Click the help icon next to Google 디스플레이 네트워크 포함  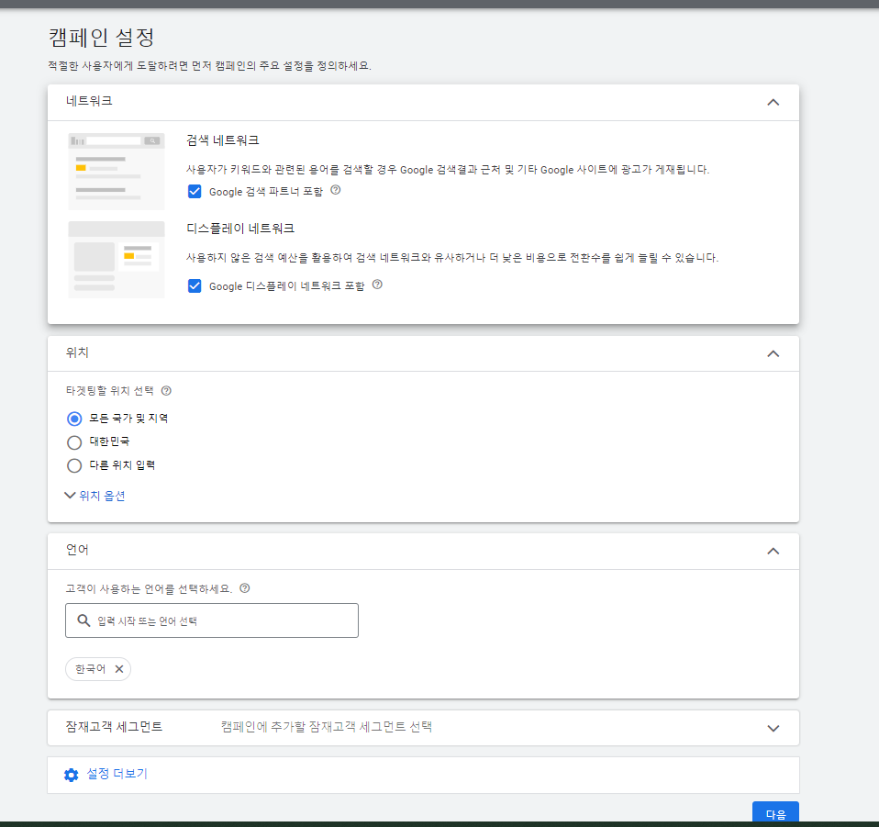coord(377,285)
